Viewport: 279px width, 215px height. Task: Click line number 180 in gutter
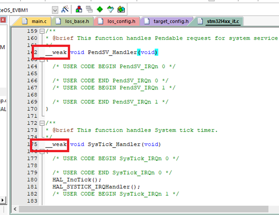point(32,180)
